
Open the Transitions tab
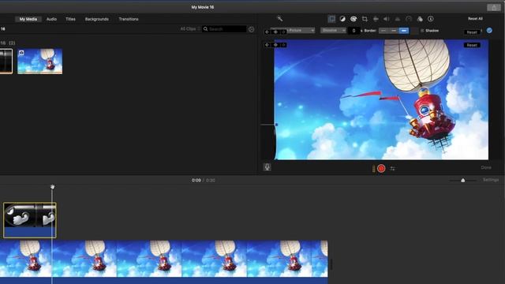pyautogui.click(x=129, y=19)
